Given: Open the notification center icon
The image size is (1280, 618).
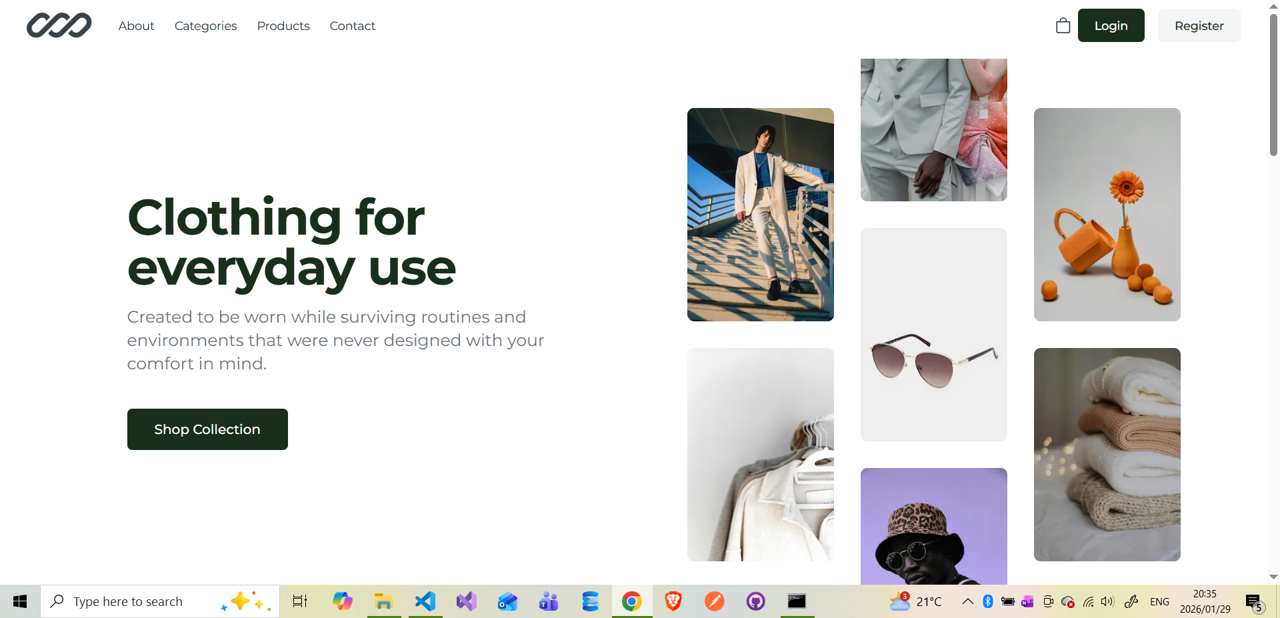Looking at the screenshot, I should (1254, 602).
